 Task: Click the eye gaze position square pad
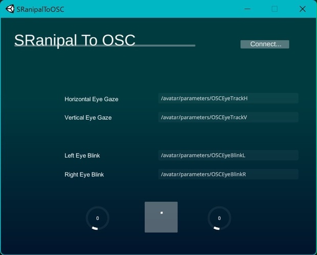tap(161, 217)
